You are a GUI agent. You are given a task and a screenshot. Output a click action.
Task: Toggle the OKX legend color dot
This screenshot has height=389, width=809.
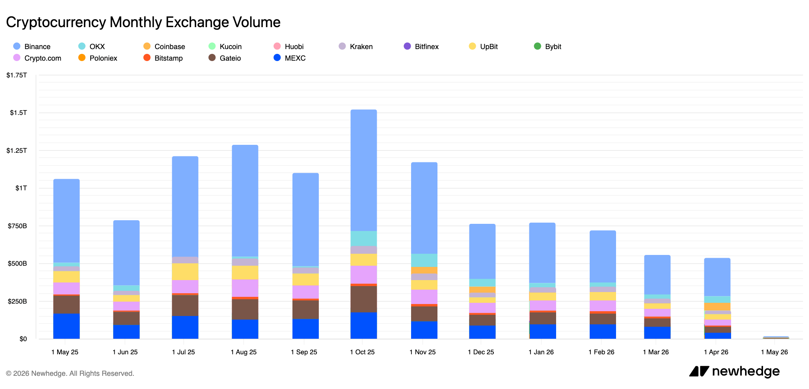point(82,46)
